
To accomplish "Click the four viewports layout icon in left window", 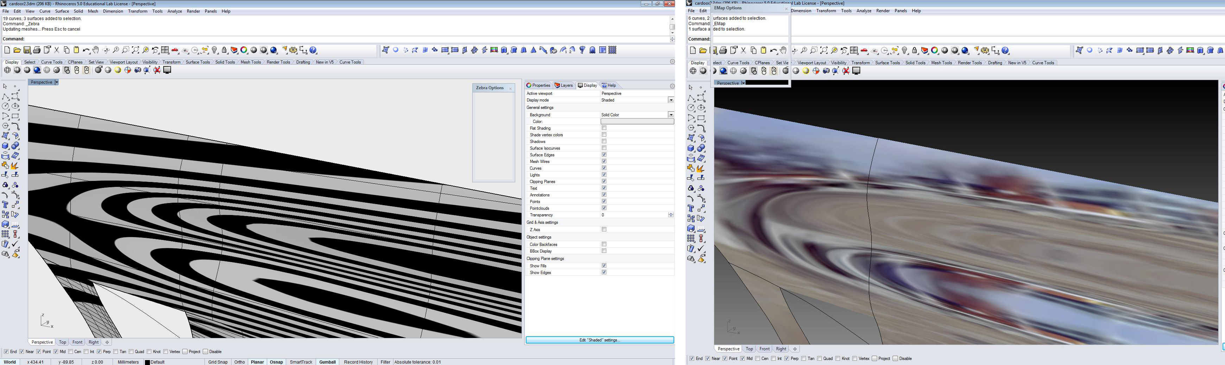I will pyautogui.click(x=165, y=50).
